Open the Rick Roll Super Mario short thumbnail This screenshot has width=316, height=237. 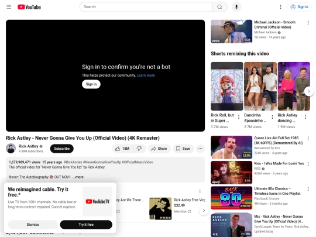click(x=227, y=86)
